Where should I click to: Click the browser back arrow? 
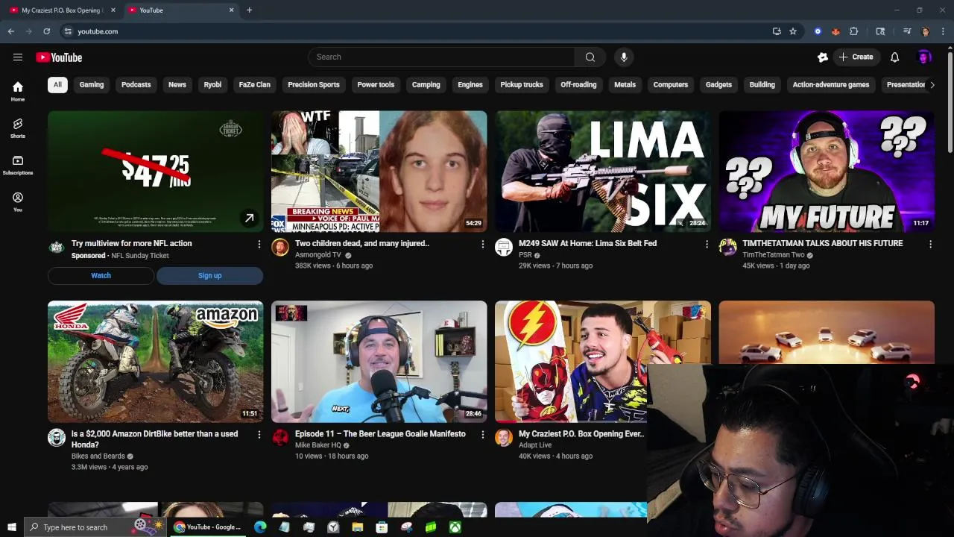(11, 31)
